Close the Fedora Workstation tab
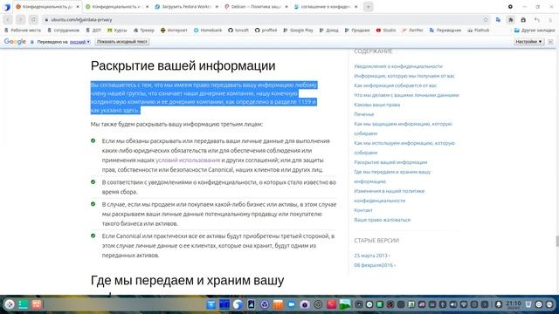The width and height of the screenshot is (559, 314). [217, 7]
